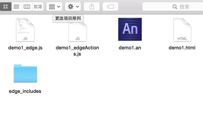
Task: Click the chevron beside the gear icon
Action: coord(77,7)
